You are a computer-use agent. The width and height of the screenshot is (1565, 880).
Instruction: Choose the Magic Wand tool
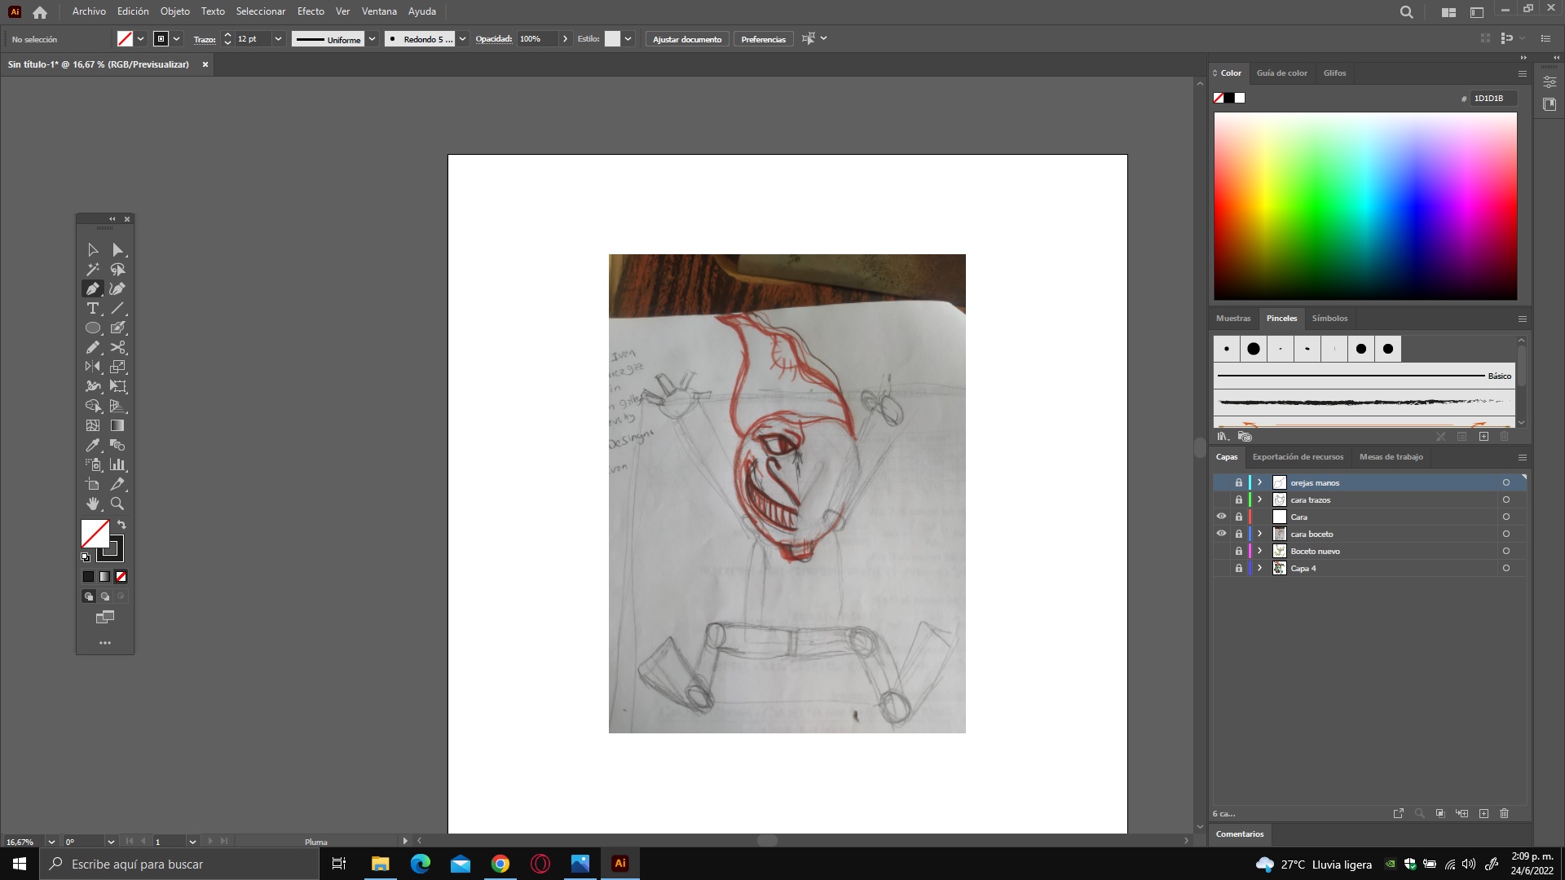coord(93,270)
